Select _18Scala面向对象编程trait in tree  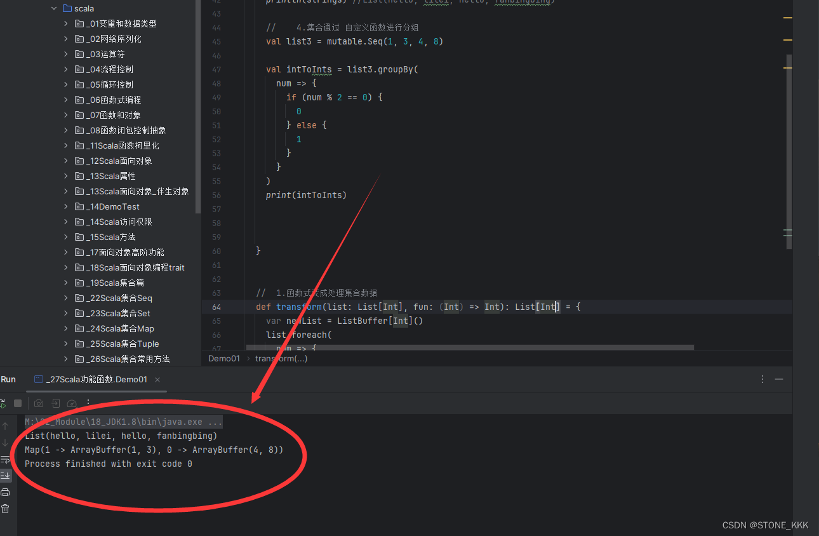coord(135,267)
